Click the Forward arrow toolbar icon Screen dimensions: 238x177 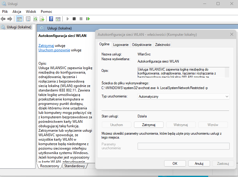[10, 19]
